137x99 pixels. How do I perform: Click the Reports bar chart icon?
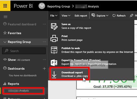click(5, 84)
